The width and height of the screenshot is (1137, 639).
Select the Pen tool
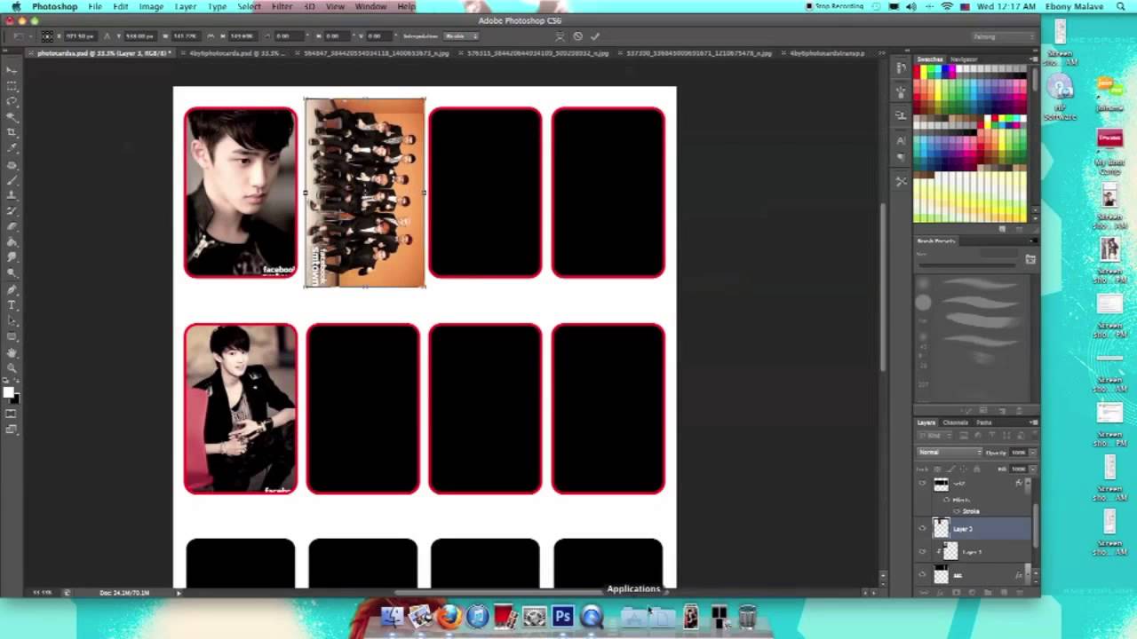pyautogui.click(x=12, y=289)
